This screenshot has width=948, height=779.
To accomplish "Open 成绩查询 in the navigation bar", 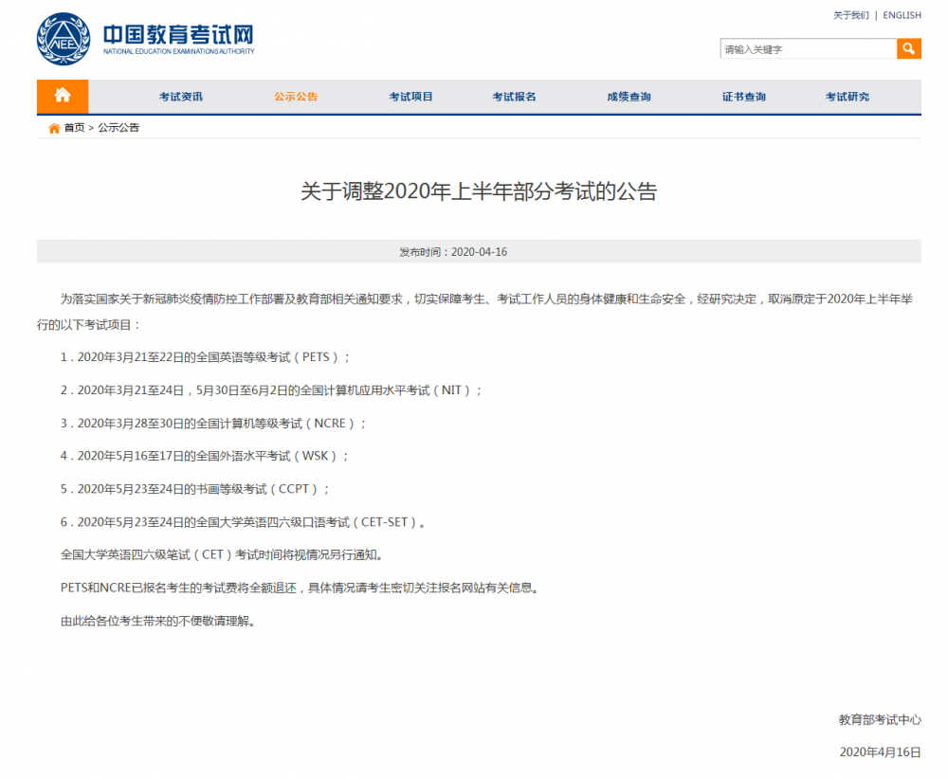I will pyautogui.click(x=629, y=97).
